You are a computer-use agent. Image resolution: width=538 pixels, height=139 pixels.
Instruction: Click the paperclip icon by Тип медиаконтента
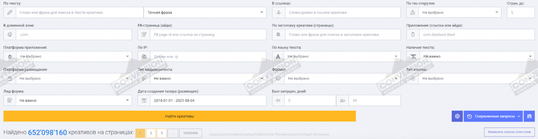tap(144, 78)
